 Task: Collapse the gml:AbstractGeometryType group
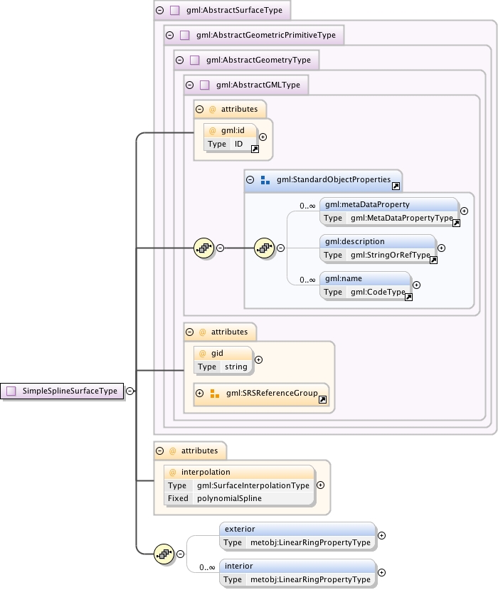180,60
